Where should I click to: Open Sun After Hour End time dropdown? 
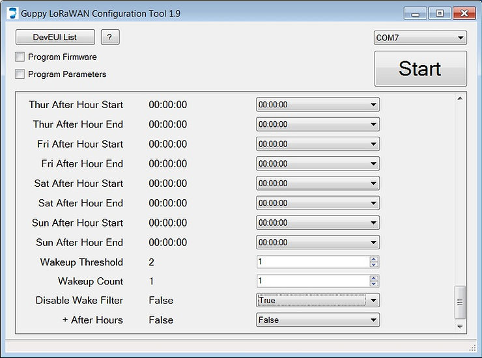tap(318, 242)
